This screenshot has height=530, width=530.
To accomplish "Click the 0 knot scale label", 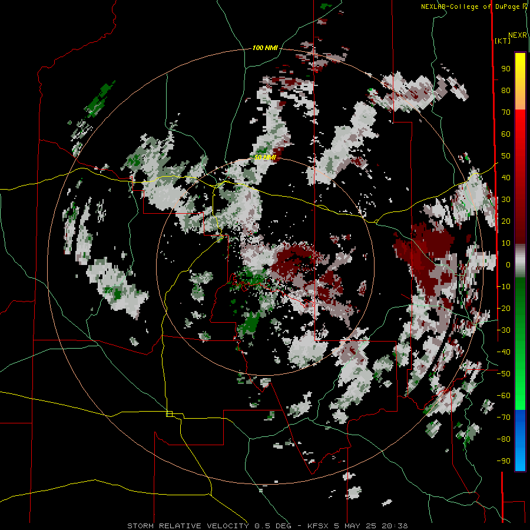I will (508, 265).
